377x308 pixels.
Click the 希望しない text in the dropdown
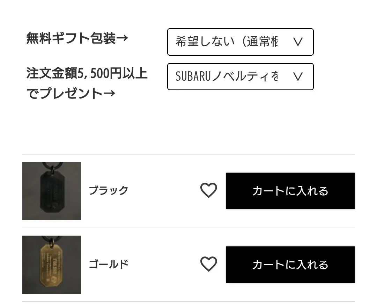[x=205, y=42]
